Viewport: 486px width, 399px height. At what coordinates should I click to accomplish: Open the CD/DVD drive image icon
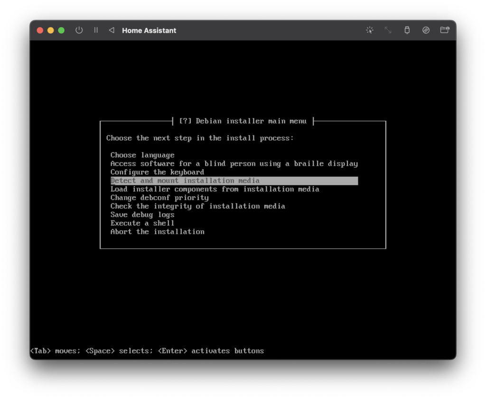(426, 30)
